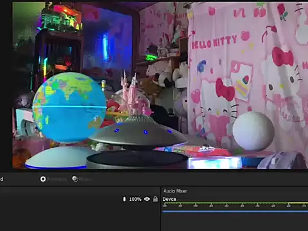
Task: Open the source Filters button
Action: [x=81, y=179]
